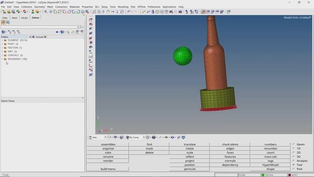314x177 pixels.
Task: Open the Materials menu
Action: [75, 7]
